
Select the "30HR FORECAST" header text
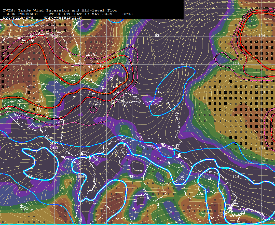tap(22, 14)
